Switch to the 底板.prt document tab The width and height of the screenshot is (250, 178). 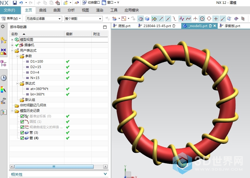pyautogui.click(x=122, y=26)
